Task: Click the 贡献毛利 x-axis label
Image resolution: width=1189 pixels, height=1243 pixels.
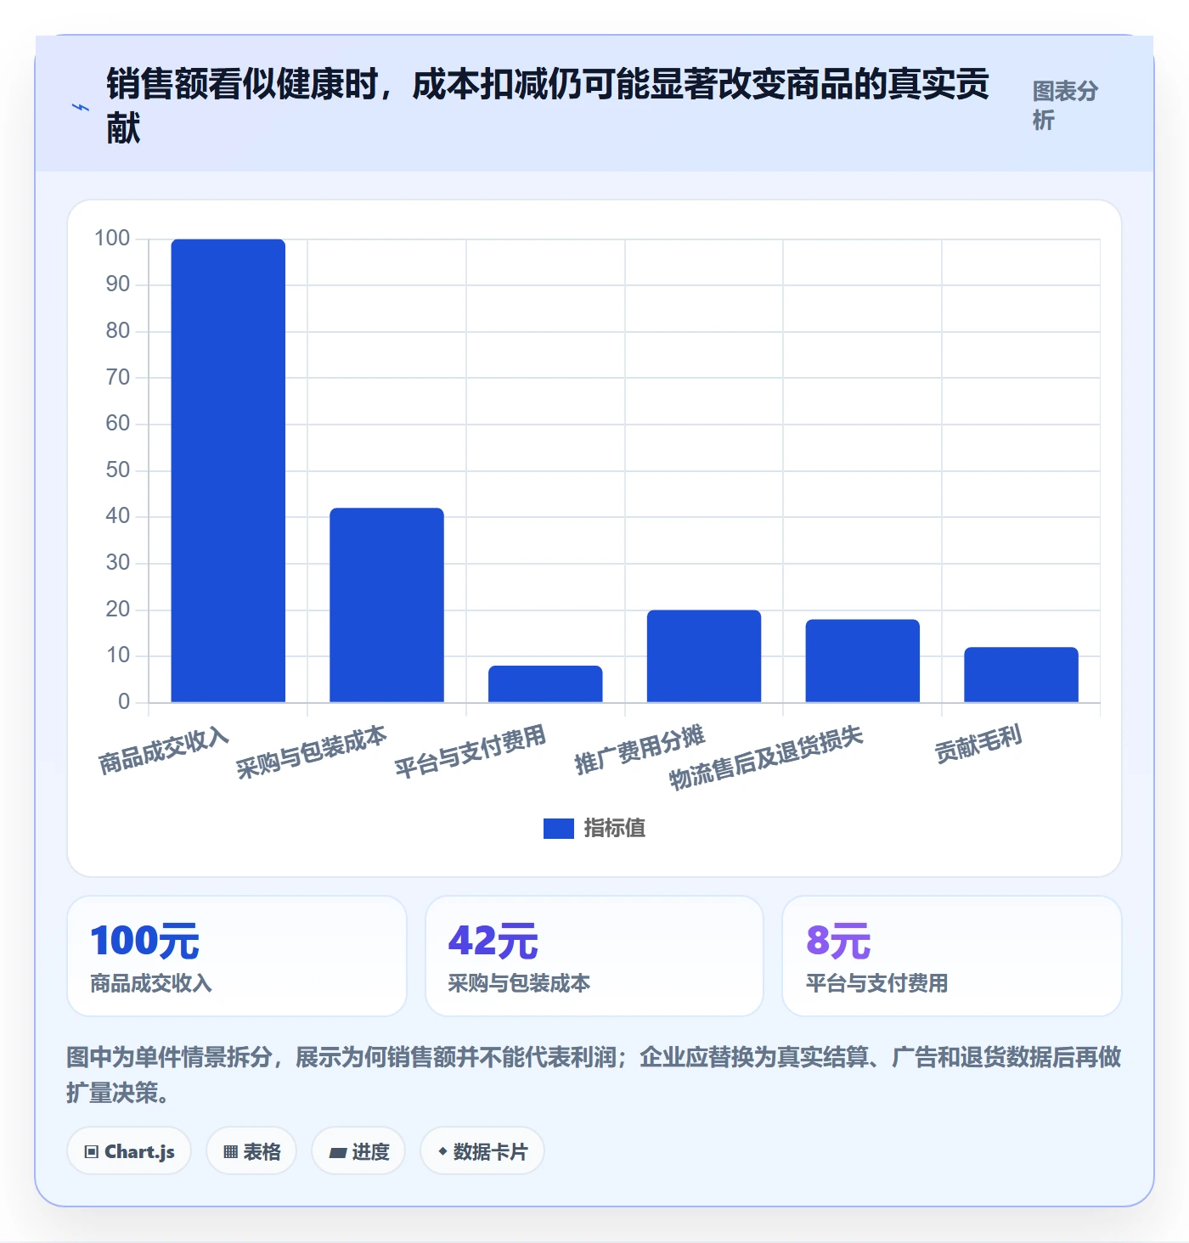Action: (978, 745)
